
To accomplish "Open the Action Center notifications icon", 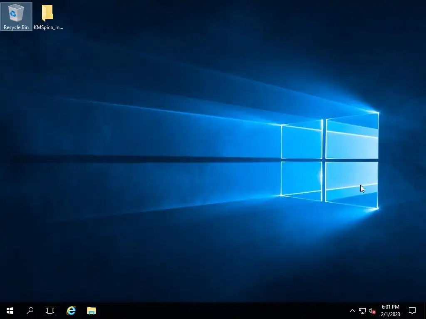I will [412, 311].
